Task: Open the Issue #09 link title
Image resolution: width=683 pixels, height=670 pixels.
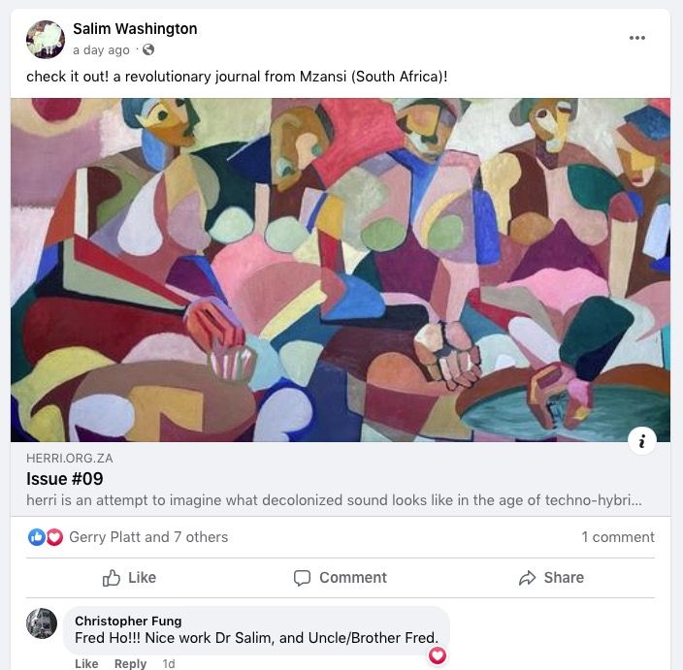Action: click(x=64, y=479)
